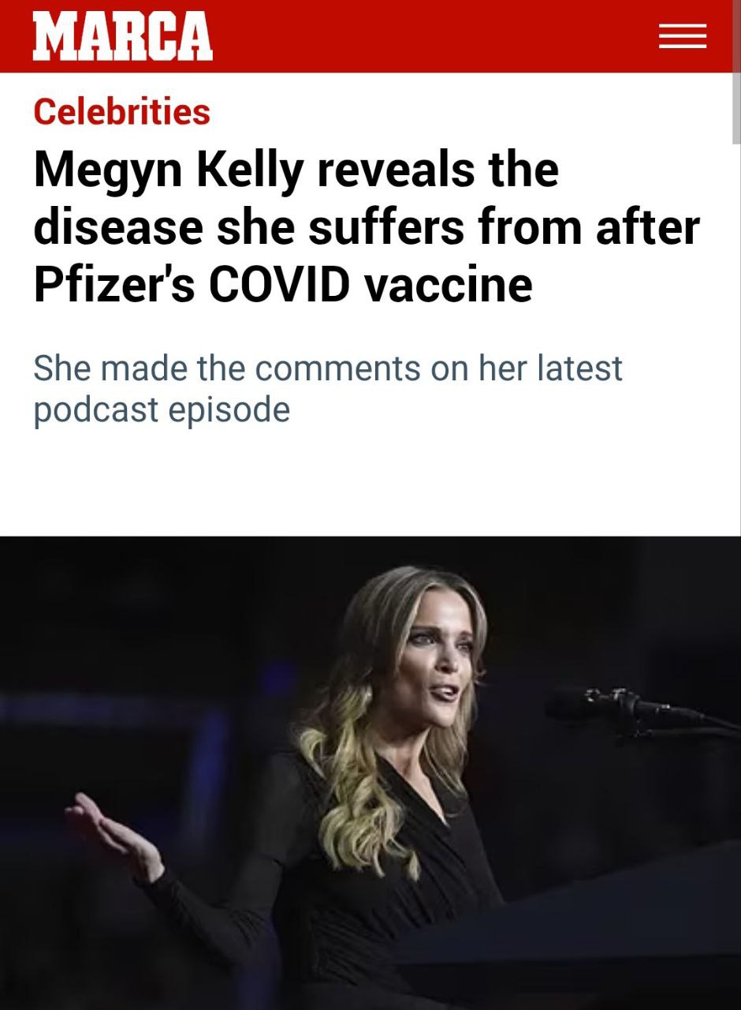Click the empty red header bar area
Screen dimensions: 741x1010
(434, 36)
